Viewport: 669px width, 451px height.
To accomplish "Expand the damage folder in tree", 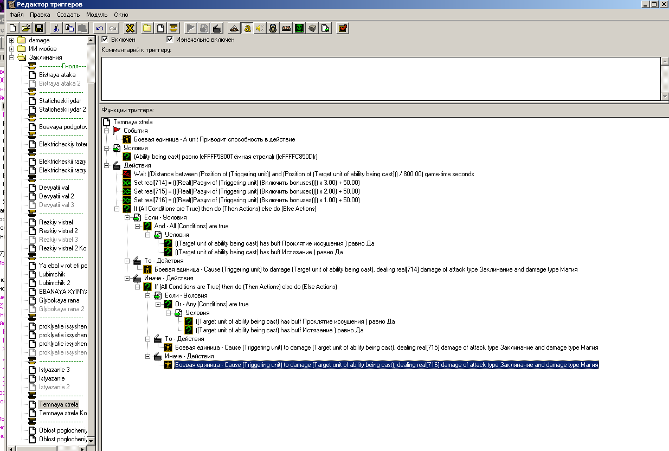I will 12,40.
